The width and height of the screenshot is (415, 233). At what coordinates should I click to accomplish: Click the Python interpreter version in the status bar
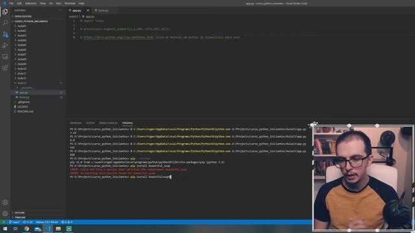coord(47,222)
